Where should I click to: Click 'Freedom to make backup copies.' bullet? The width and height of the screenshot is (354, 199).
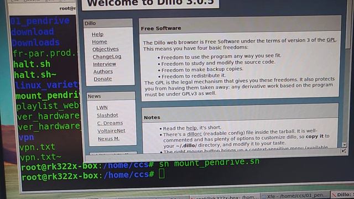[202, 69]
